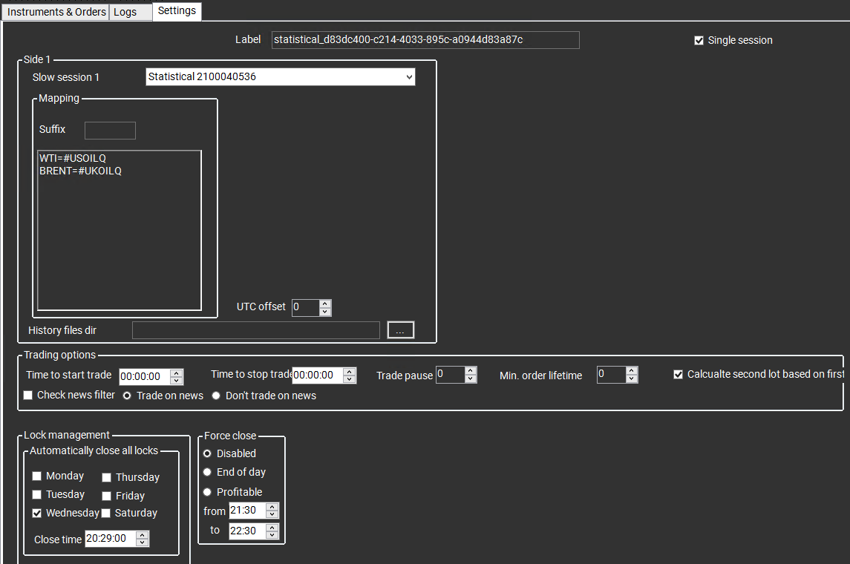Expand the Slow session 1 dropdown
The image size is (850, 564).
click(x=408, y=77)
